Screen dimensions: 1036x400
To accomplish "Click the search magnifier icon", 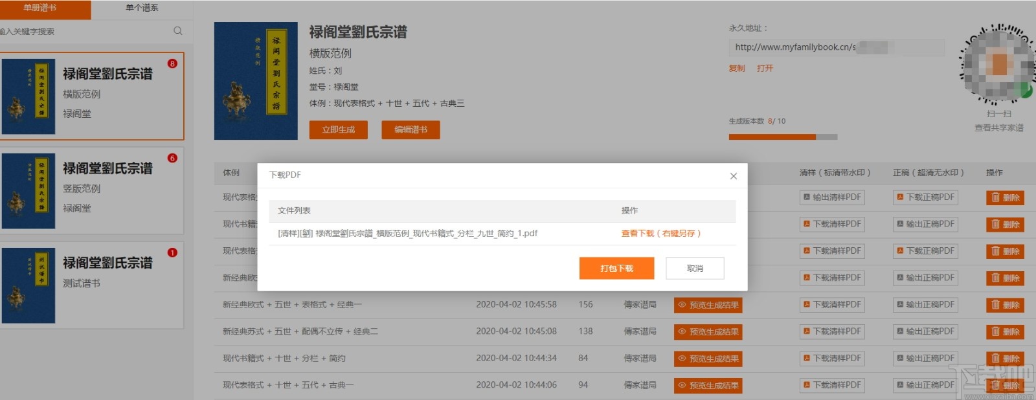I will click(178, 31).
